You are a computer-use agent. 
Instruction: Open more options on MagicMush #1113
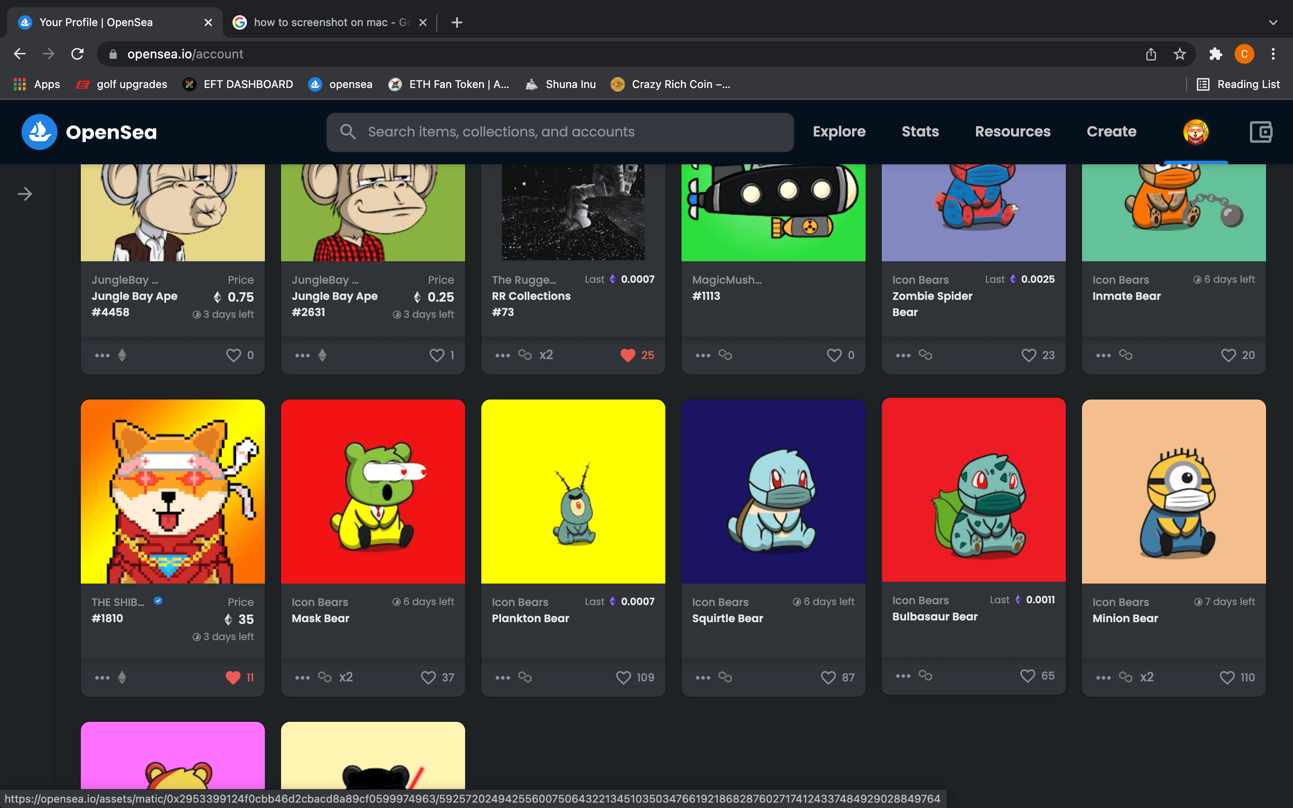point(703,356)
